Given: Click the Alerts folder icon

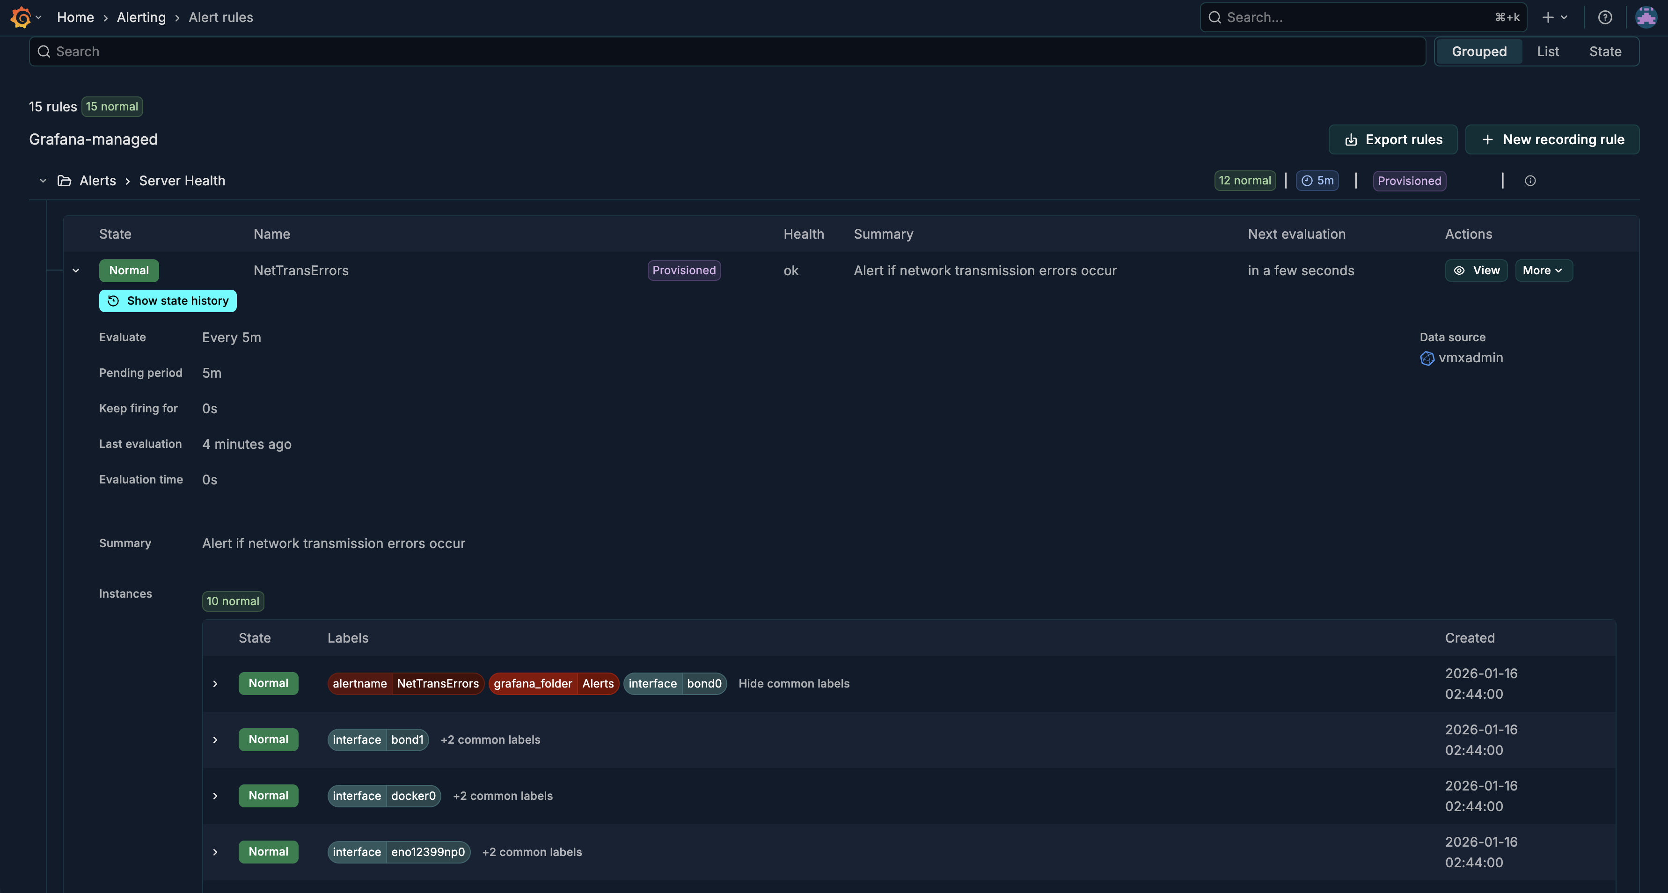Looking at the screenshot, I should [x=64, y=181].
